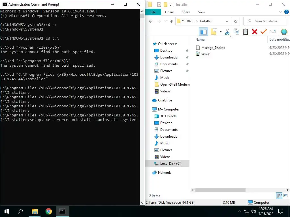This screenshot has height=217, width=290.
Task: Click the Rename toolbar icon
Action: 273,32
